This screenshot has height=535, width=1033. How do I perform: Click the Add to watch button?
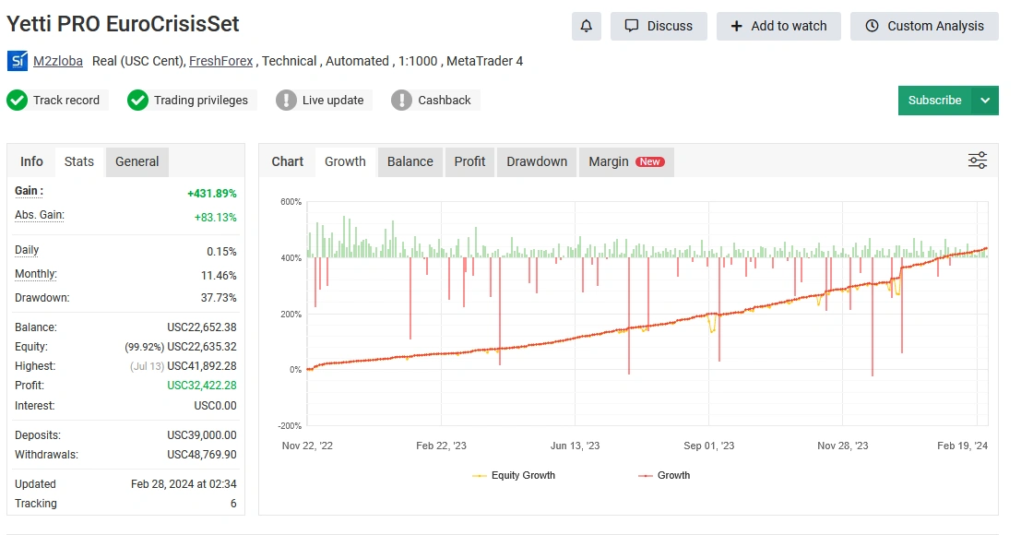pos(778,26)
